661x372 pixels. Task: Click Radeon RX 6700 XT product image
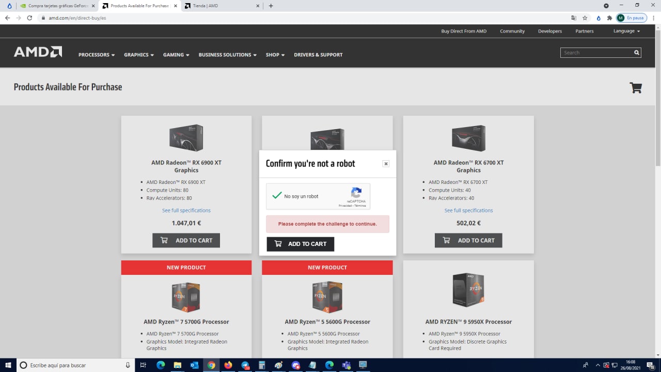point(468,137)
